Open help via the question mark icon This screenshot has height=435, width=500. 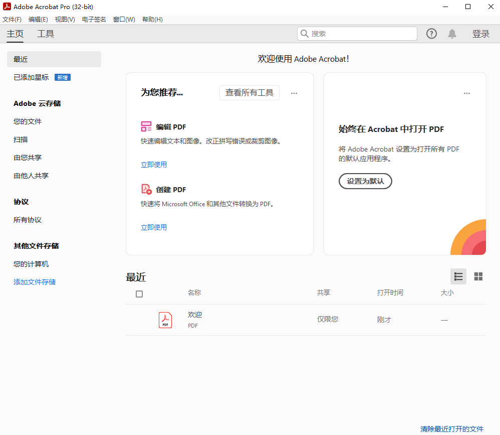[x=431, y=34]
